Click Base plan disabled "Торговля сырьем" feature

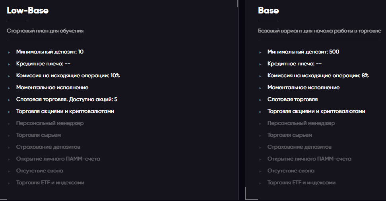[289, 135]
